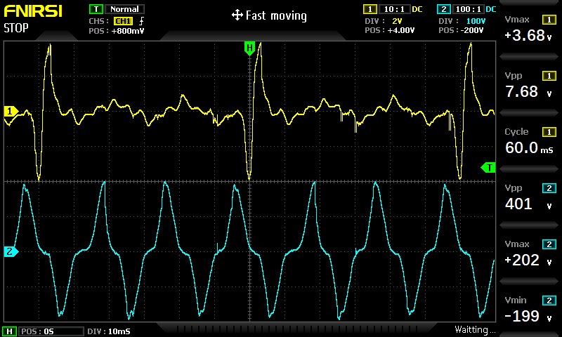Toggle channel 1 using its yellow header badge
Viewport: 562px width, 337px height.
click(x=370, y=9)
